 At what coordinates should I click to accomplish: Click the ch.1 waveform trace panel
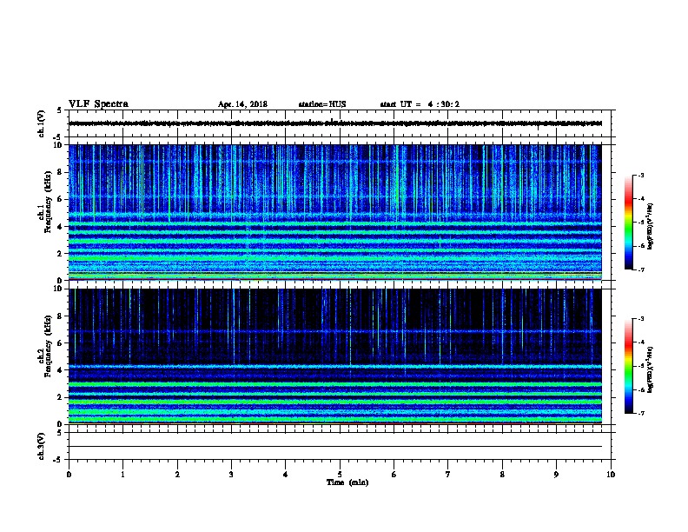(x=340, y=123)
